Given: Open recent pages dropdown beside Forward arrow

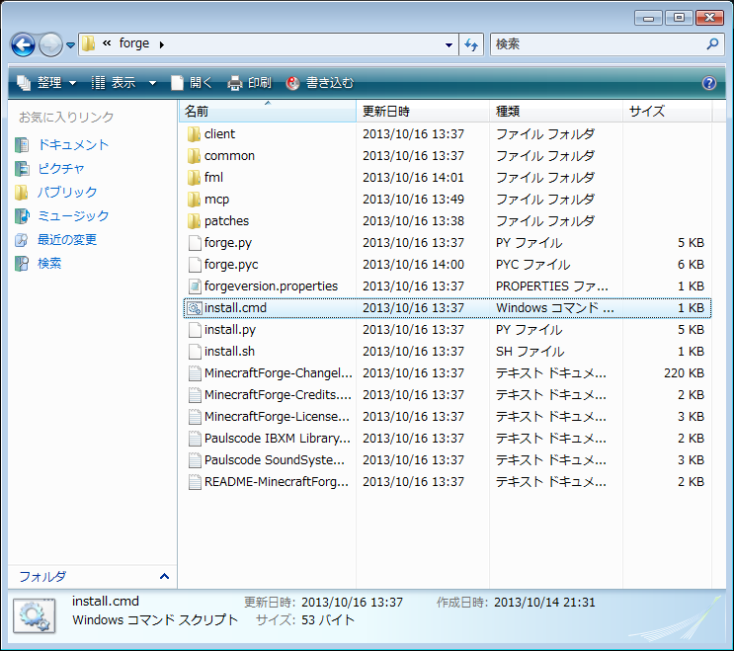Looking at the screenshot, I should [x=70, y=45].
